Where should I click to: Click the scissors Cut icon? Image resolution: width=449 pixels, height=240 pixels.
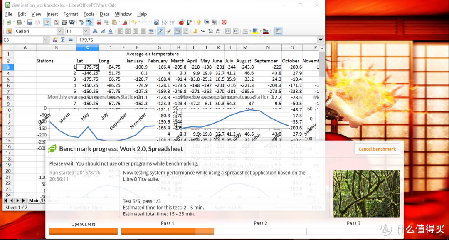point(99,22)
